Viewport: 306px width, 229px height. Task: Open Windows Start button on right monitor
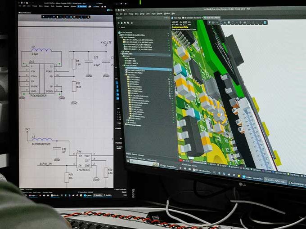(x=128, y=161)
